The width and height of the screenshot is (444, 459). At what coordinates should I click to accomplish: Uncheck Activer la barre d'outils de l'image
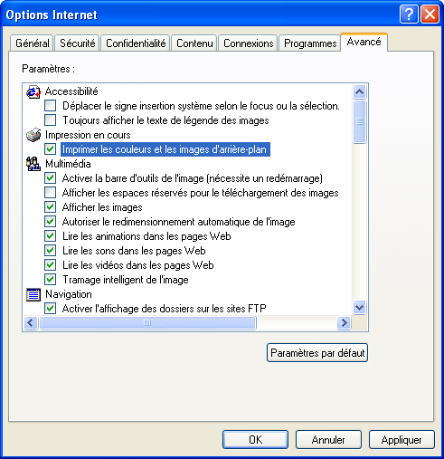[51, 178]
